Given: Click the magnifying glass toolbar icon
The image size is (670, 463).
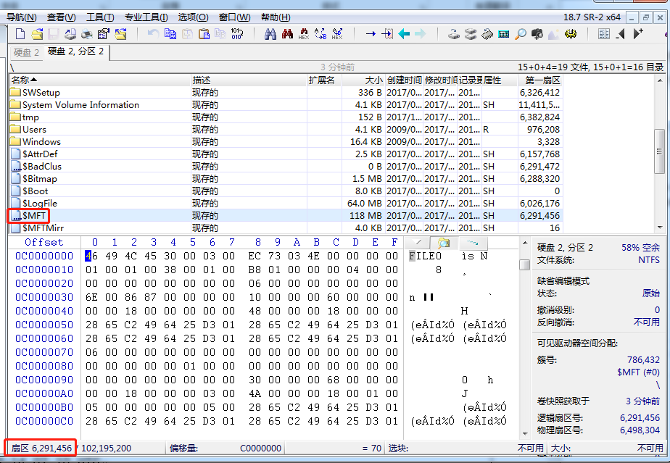Looking at the screenshot, I should [521, 34].
